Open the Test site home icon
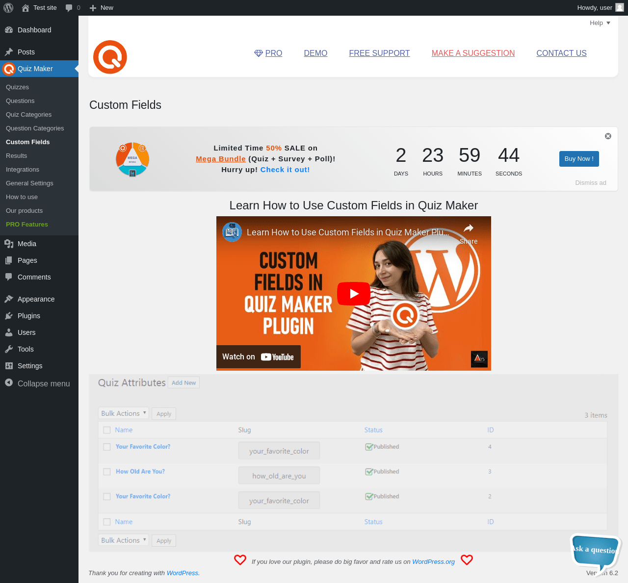628x583 pixels. click(x=26, y=8)
